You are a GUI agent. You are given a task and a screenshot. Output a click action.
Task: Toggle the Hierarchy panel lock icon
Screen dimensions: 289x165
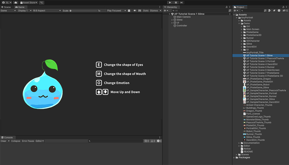tap(227, 7)
